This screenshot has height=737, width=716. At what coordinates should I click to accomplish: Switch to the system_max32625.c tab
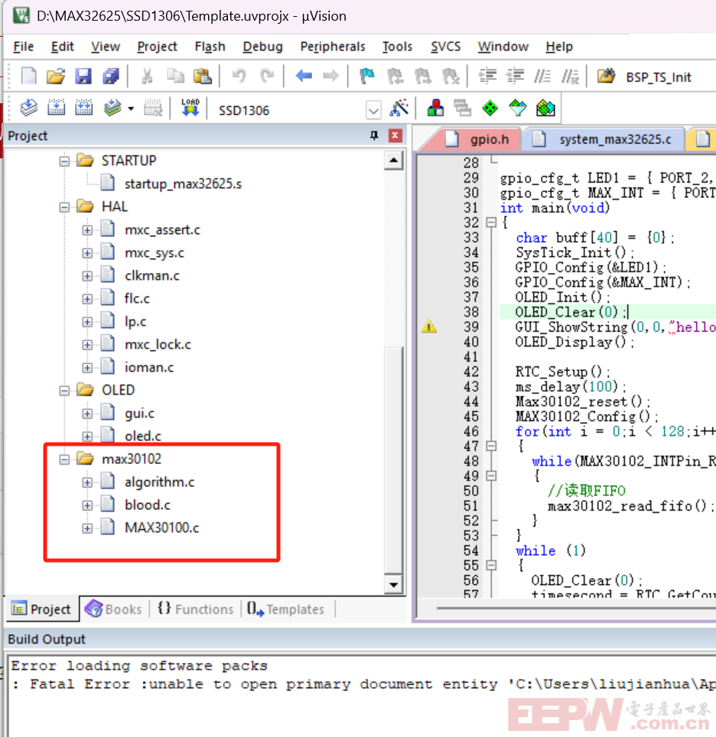click(x=604, y=139)
